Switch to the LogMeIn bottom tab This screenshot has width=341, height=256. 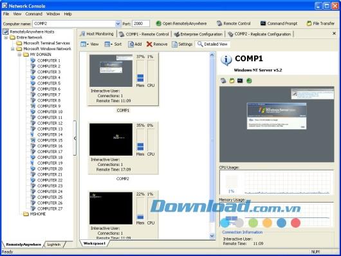click(x=54, y=244)
